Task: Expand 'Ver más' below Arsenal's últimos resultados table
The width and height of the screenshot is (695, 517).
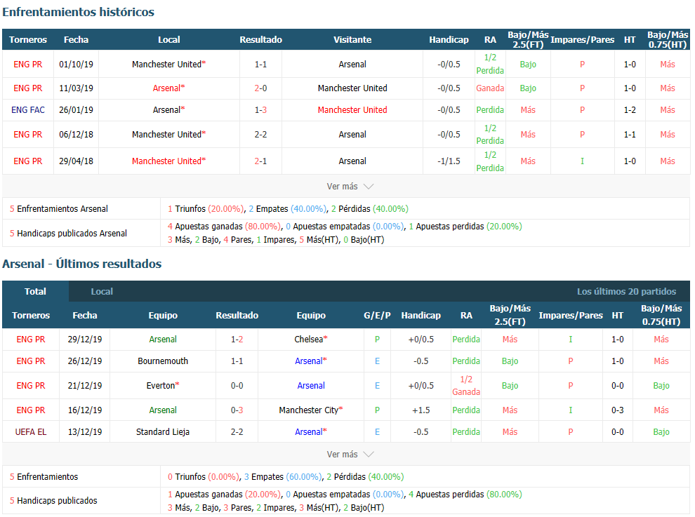Action: click(350, 455)
